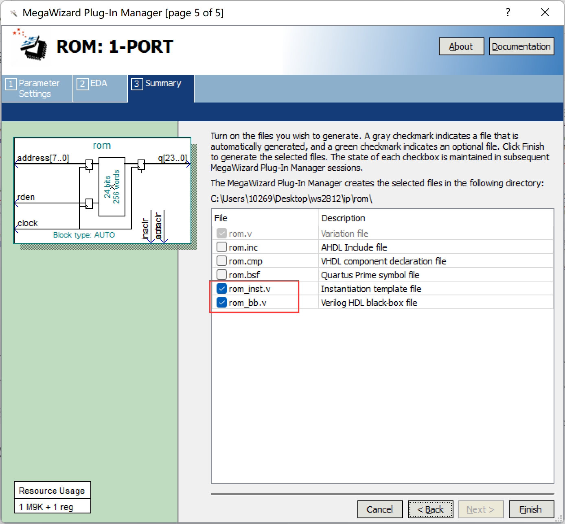The height and width of the screenshot is (524, 565).
Task: Finish generating the ROM files
Action: click(531, 509)
